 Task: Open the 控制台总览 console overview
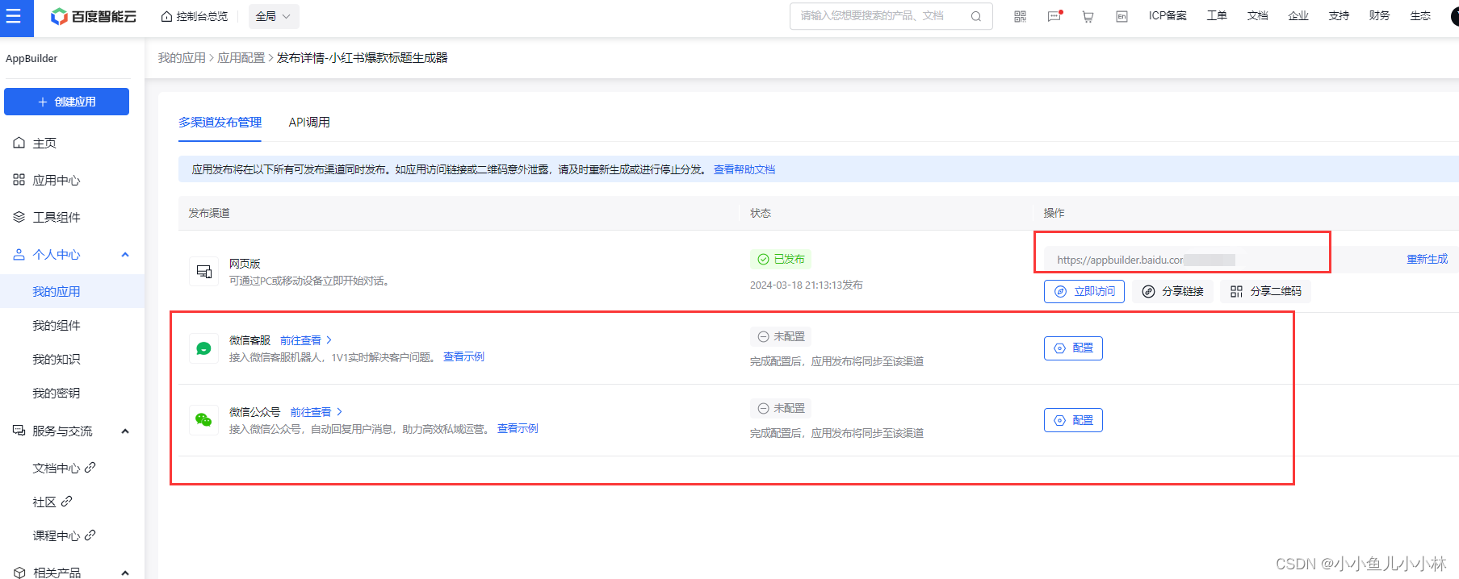point(195,16)
